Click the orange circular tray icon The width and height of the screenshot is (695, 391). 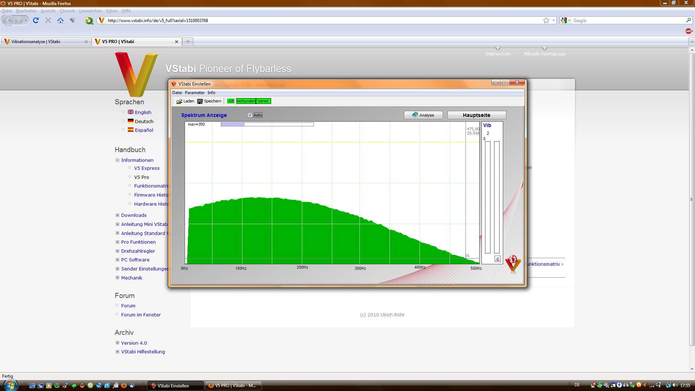(x=639, y=385)
